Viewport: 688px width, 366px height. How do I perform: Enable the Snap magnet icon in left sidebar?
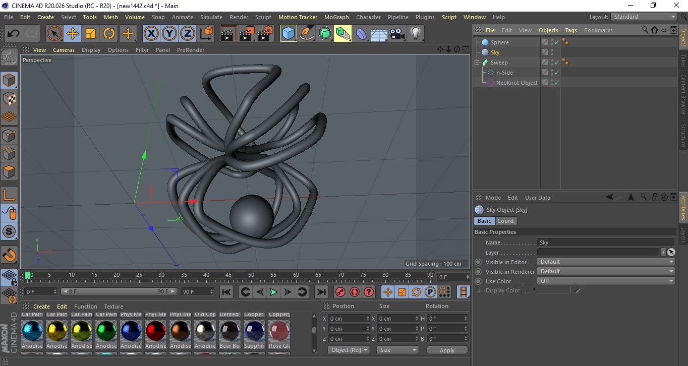click(x=9, y=254)
